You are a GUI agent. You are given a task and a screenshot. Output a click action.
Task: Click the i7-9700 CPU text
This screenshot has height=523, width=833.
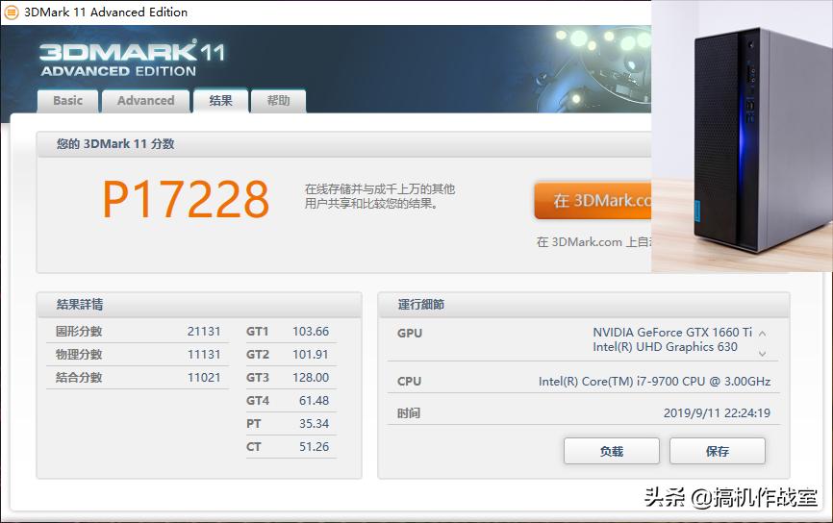pyautogui.click(x=654, y=382)
